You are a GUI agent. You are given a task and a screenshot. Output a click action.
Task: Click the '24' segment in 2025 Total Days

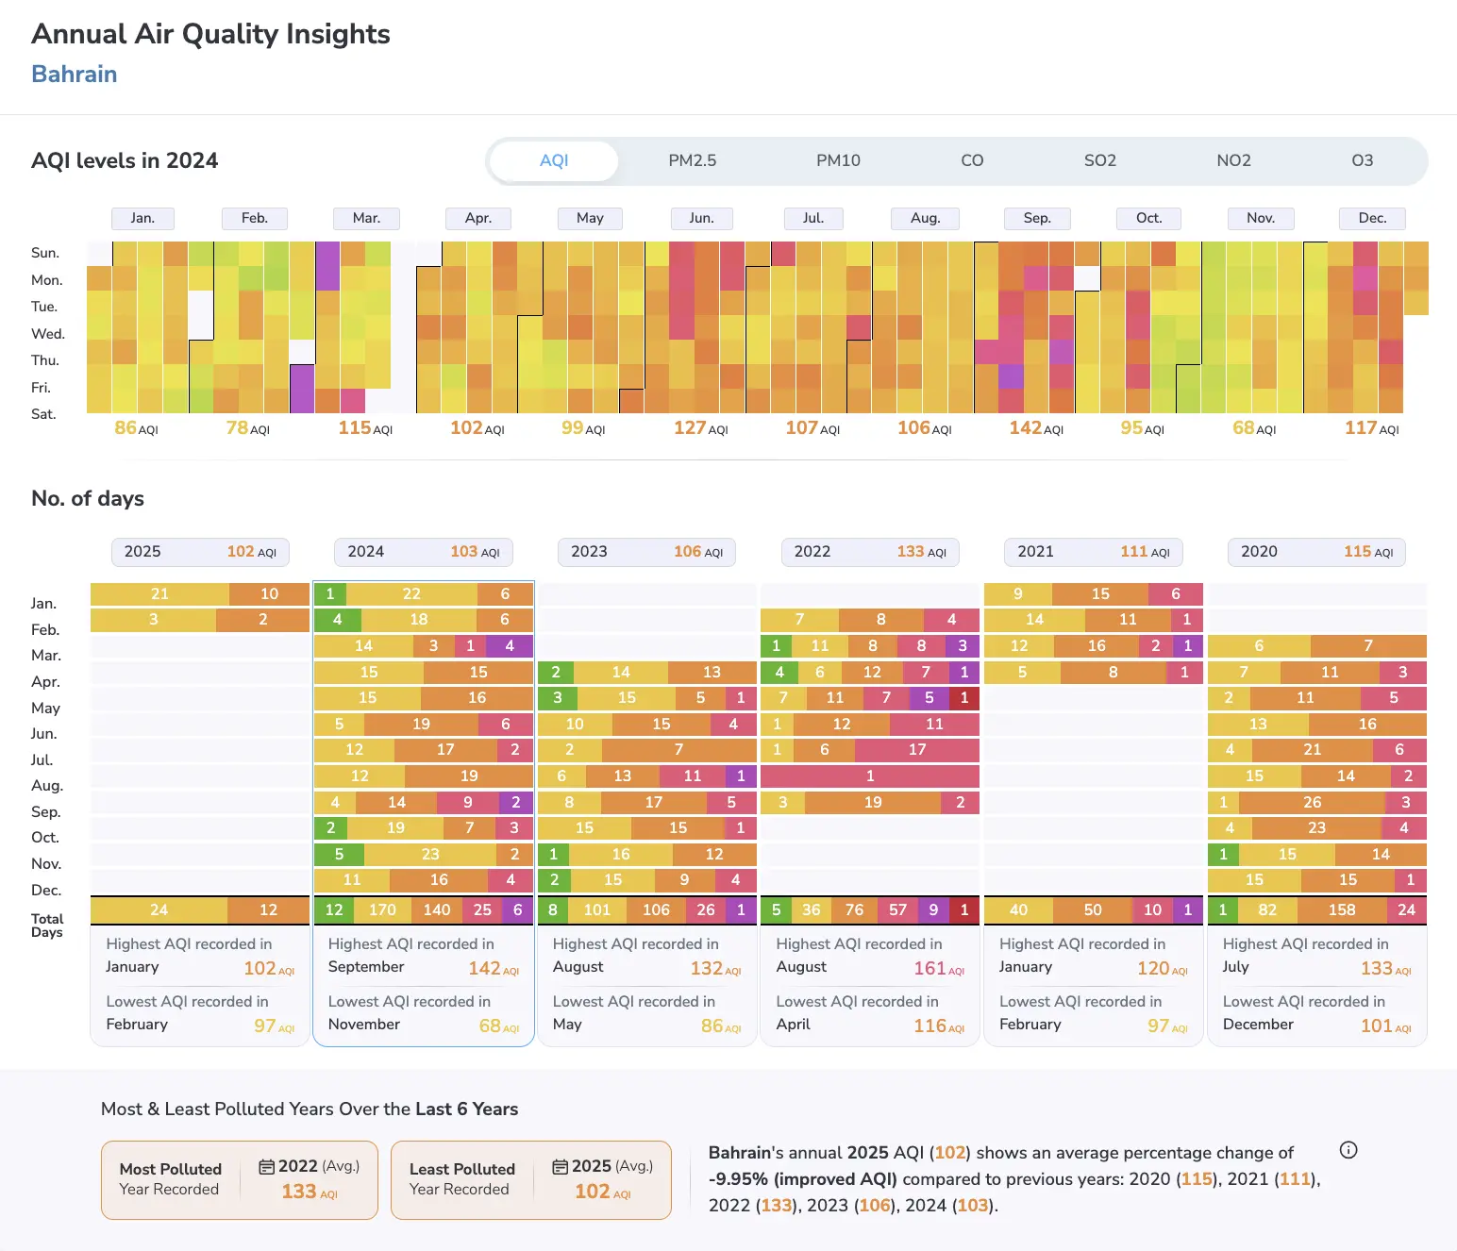pyautogui.click(x=159, y=910)
